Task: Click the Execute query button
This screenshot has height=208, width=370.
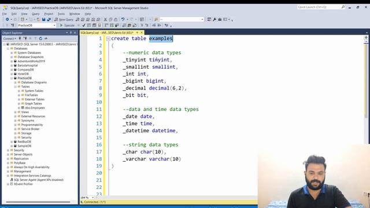Action: pos(67,25)
